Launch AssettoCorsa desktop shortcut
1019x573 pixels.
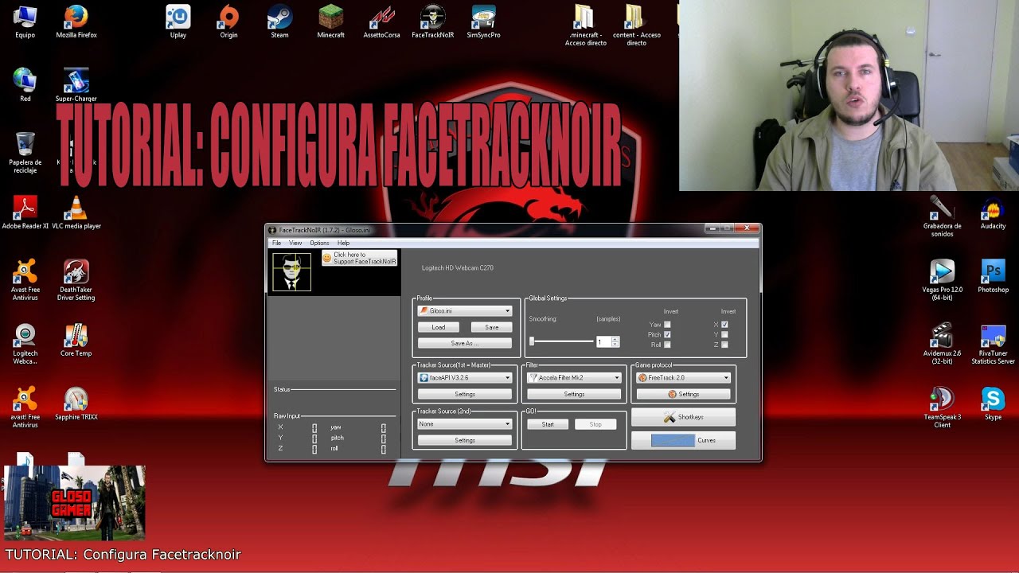pos(381,21)
